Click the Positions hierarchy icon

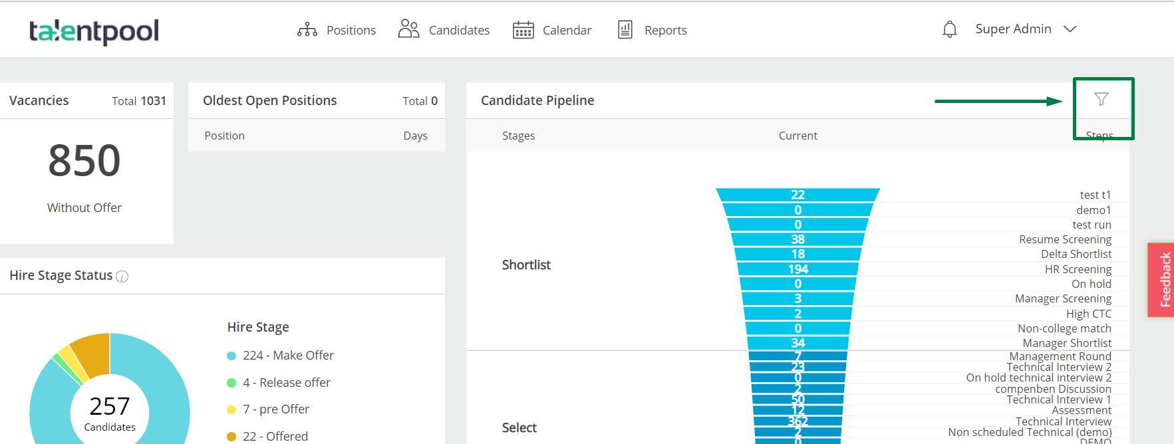point(307,30)
